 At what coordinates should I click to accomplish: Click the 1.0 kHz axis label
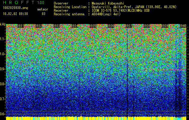[x=2, y=54]
